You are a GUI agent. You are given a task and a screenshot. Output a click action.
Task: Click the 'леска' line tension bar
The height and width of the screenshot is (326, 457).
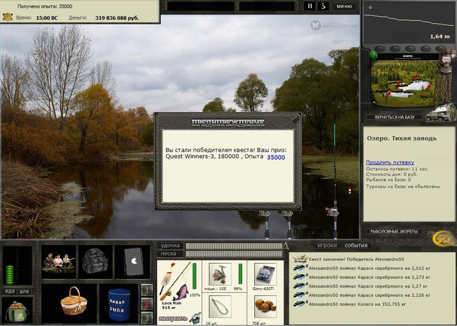tap(234, 253)
